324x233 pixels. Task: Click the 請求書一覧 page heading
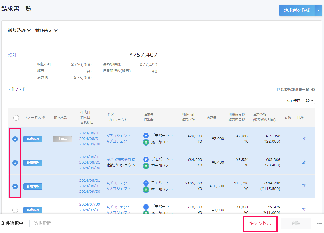click(x=16, y=9)
